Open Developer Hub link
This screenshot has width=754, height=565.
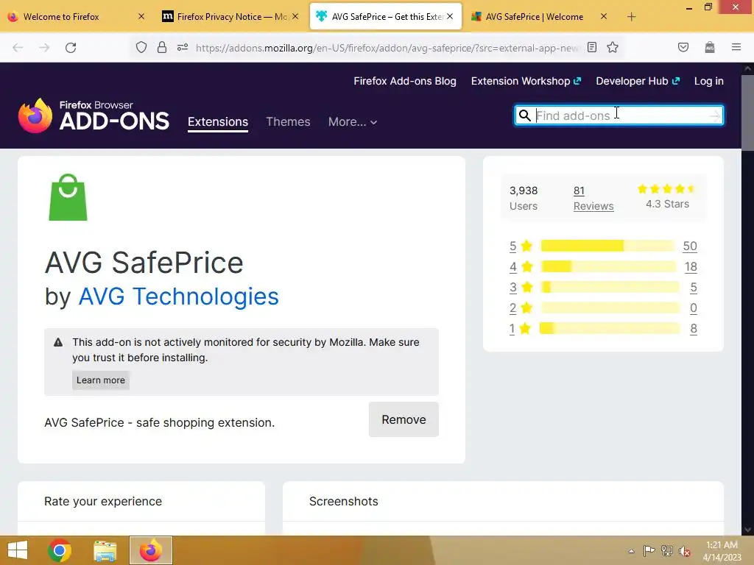point(638,81)
